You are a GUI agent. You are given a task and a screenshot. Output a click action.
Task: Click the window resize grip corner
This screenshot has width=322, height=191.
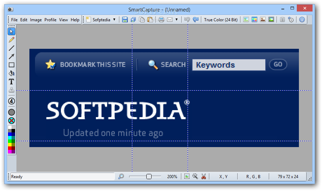(x=310, y=179)
